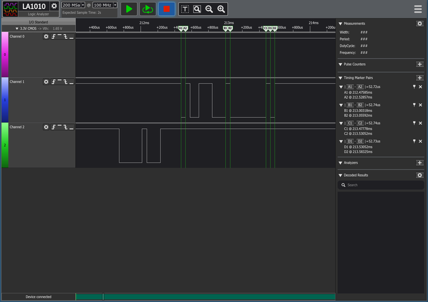The image size is (428, 302).
Task: Locate A1-A2 marker pair pin icon
Action: (x=414, y=87)
